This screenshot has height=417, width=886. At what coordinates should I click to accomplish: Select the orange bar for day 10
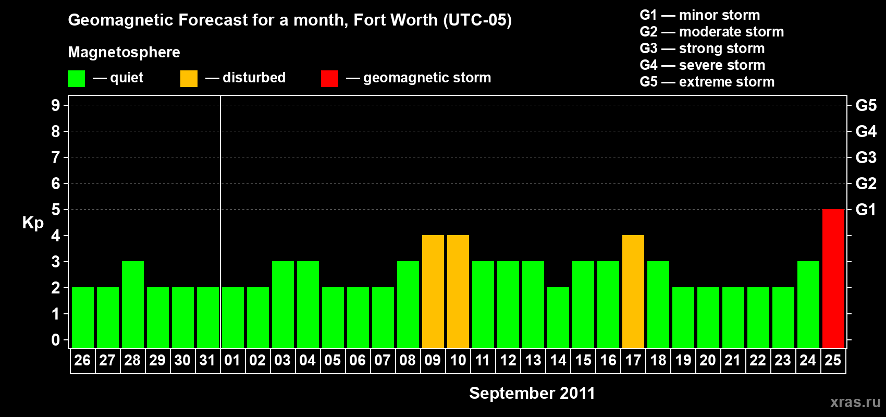pos(458,291)
